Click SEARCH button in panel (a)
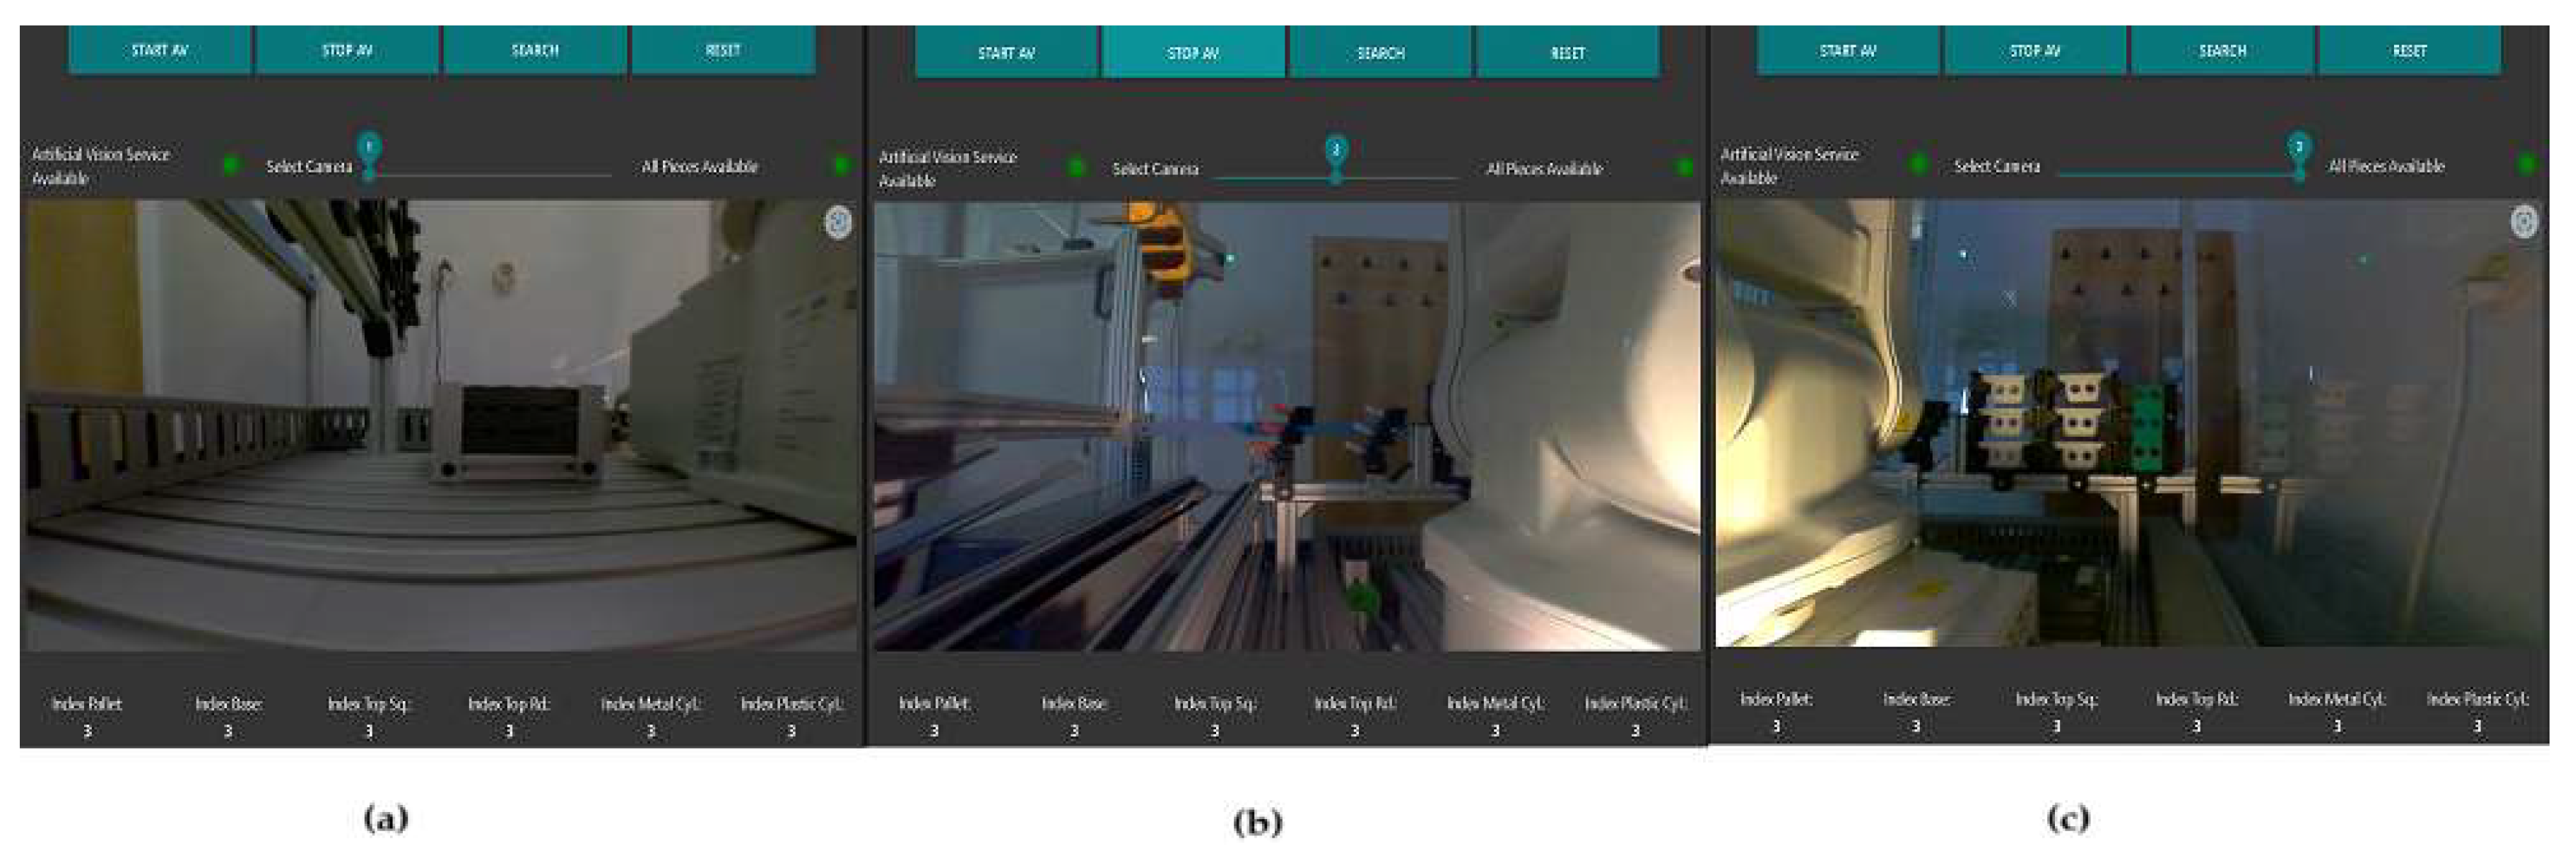Screen dimensions: 2575x846 click(x=535, y=50)
